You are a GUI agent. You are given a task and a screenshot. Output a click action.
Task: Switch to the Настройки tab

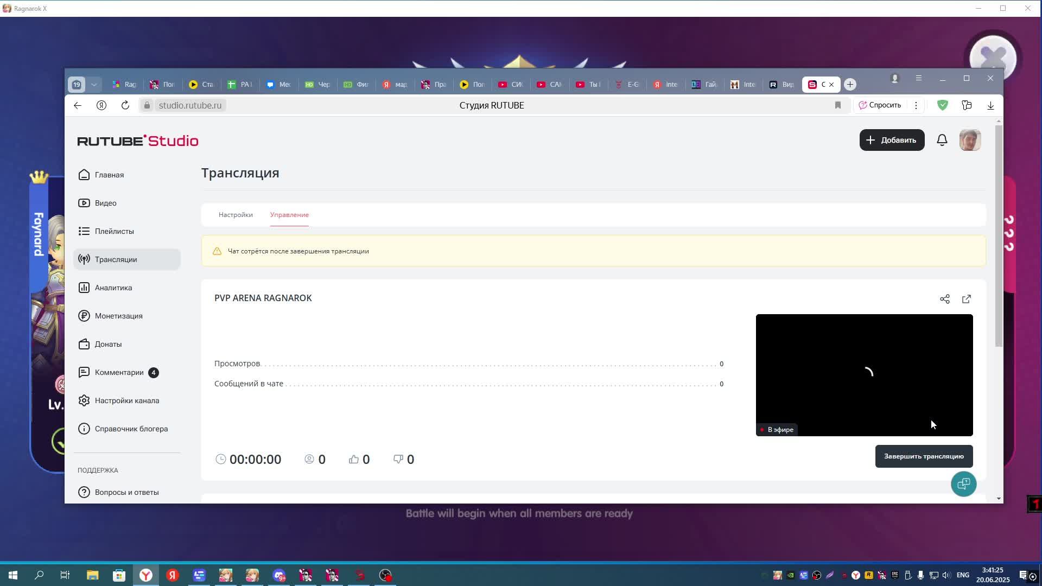pos(236,215)
